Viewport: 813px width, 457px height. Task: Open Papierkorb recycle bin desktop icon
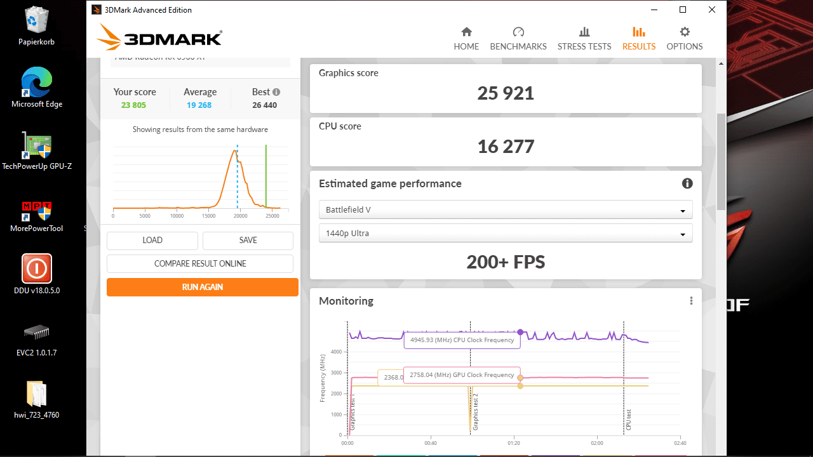36,26
